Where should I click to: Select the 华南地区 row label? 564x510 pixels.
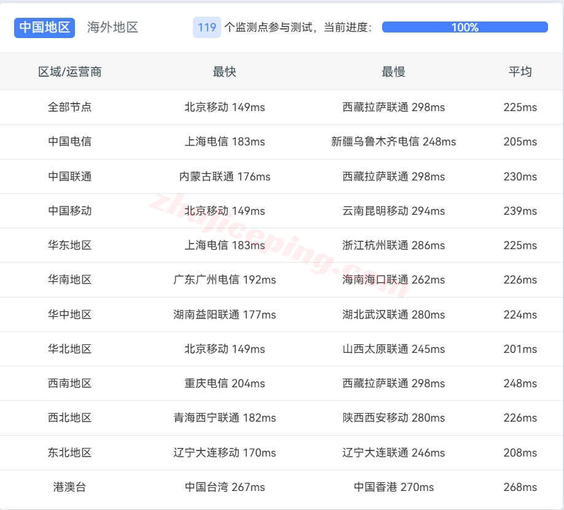[x=70, y=280]
